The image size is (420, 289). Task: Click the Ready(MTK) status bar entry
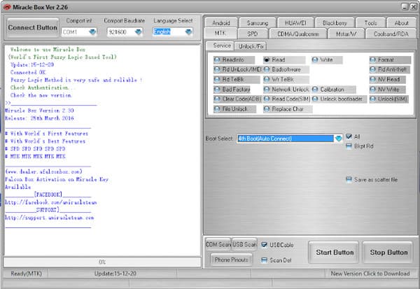(27, 274)
